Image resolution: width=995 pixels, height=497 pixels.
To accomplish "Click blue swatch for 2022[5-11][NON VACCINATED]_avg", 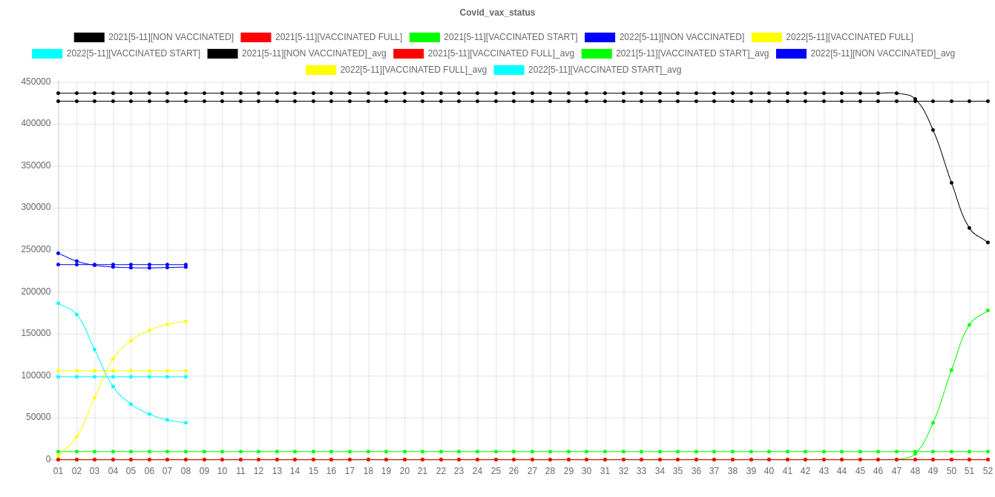I will (x=791, y=53).
